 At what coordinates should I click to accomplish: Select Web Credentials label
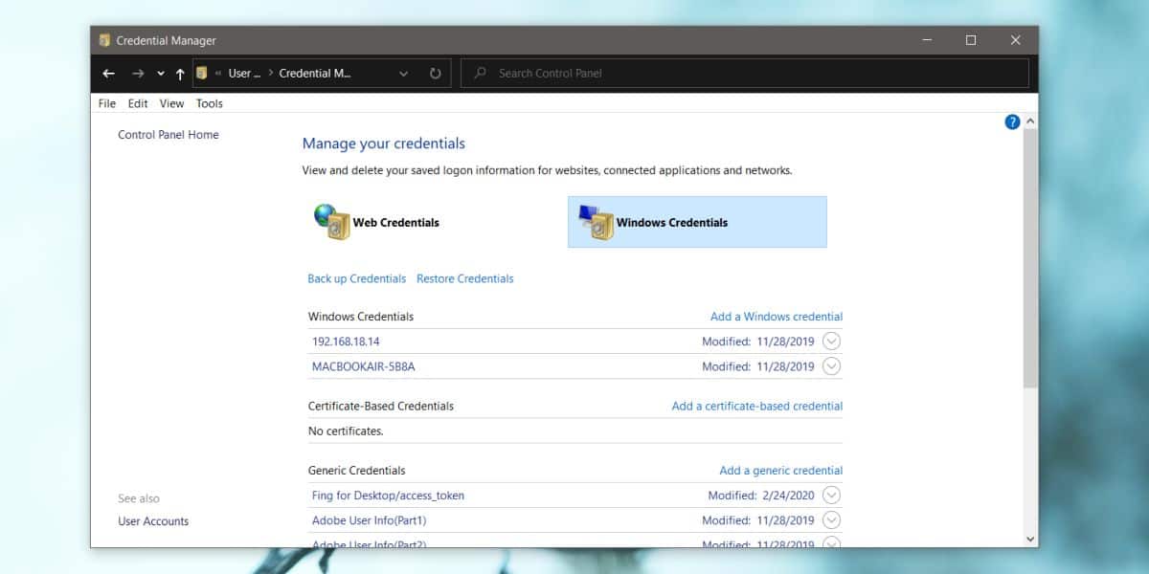[x=396, y=222]
